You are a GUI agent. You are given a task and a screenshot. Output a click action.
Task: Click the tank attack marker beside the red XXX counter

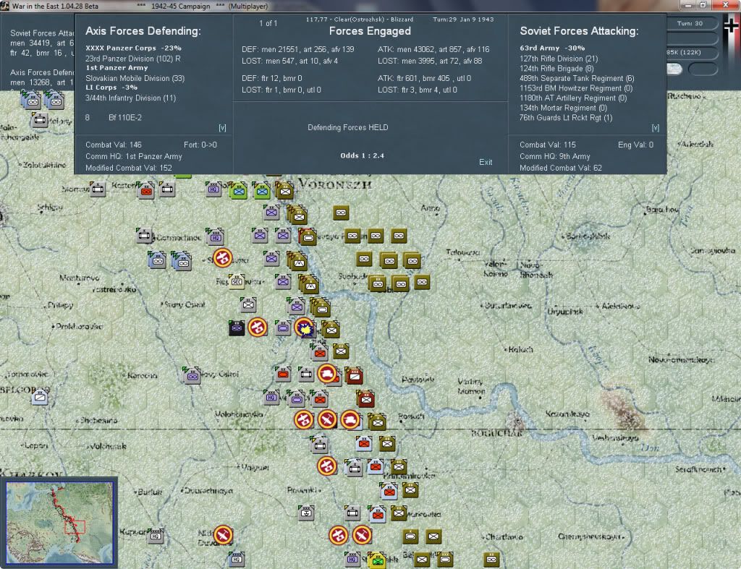coord(327,374)
